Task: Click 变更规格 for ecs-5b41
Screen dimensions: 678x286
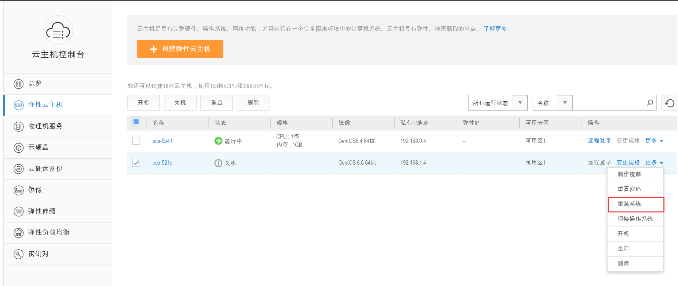Action: 628,141
